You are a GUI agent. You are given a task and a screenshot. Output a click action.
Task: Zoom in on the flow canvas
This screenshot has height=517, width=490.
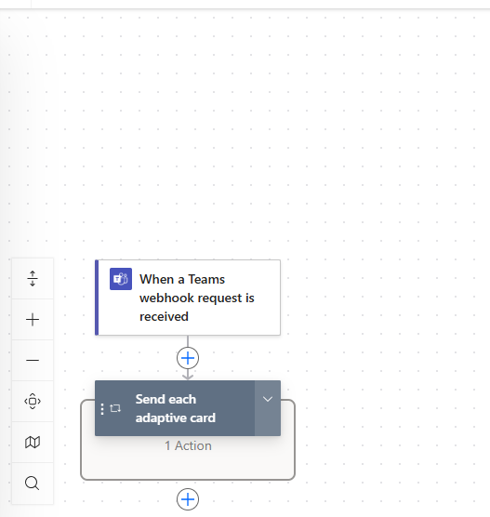pyautogui.click(x=33, y=320)
